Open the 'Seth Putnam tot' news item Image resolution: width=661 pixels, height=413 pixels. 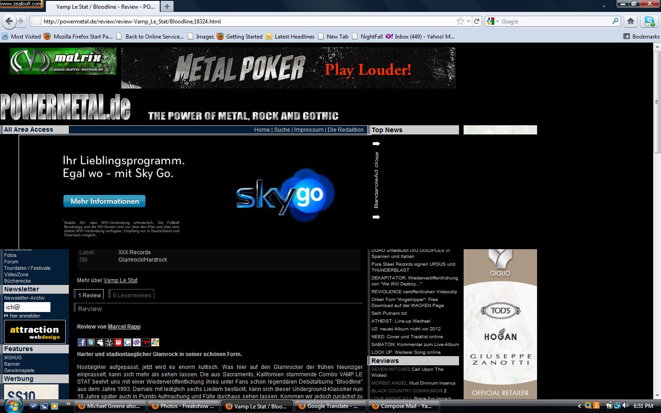(x=389, y=313)
